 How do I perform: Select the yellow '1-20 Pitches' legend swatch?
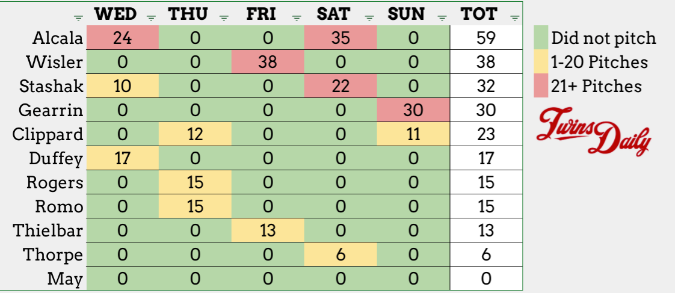[x=541, y=63]
